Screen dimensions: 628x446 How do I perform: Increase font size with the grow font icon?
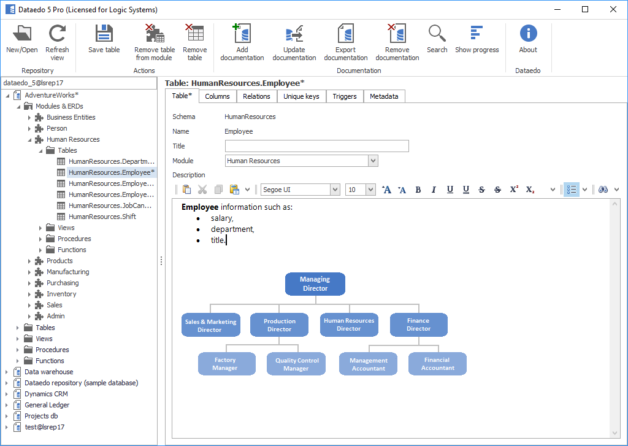386,190
